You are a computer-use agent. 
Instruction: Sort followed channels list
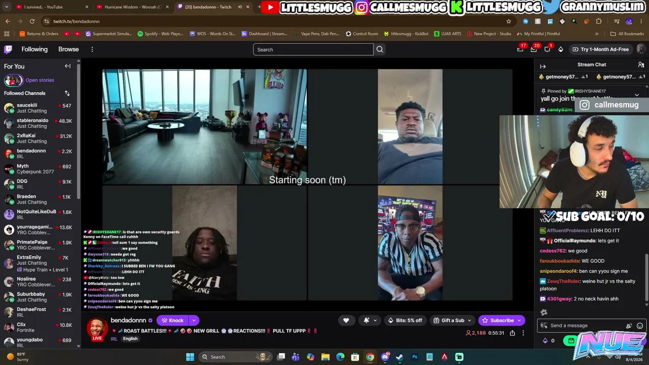click(x=67, y=93)
